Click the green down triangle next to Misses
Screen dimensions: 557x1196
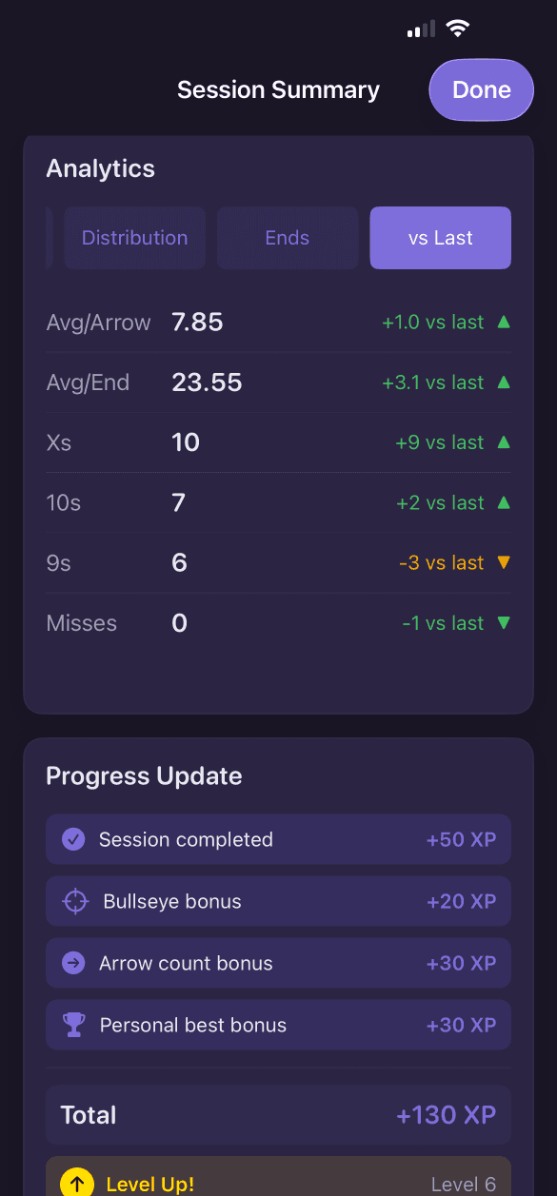pyautogui.click(x=503, y=622)
